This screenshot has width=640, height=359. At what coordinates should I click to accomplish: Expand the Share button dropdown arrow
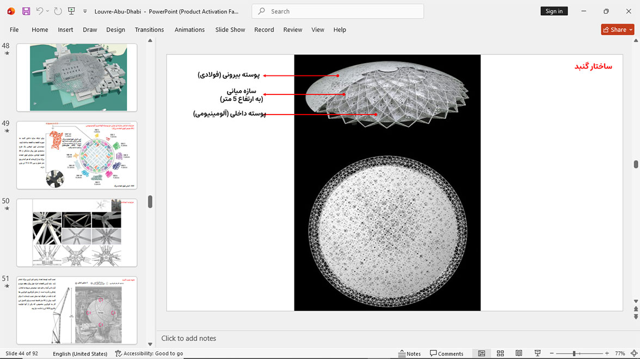coord(631,30)
